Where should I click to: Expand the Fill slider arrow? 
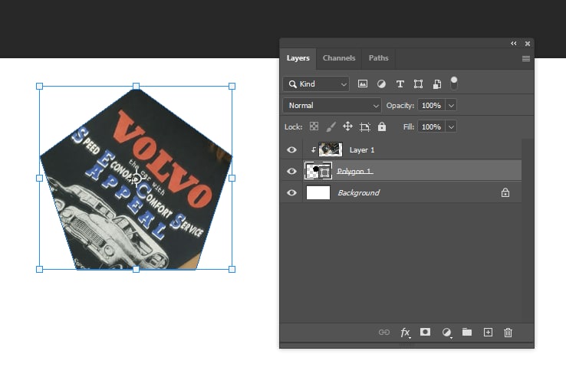[x=451, y=127]
